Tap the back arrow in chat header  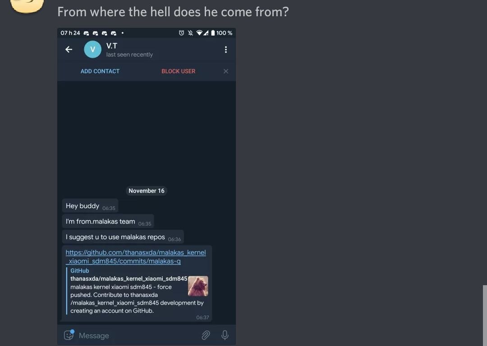pyautogui.click(x=69, y=50)
